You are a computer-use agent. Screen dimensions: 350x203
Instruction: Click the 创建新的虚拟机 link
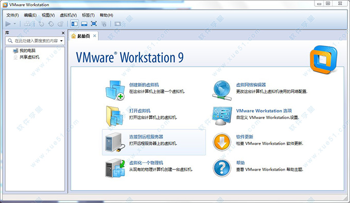point(144,84)
